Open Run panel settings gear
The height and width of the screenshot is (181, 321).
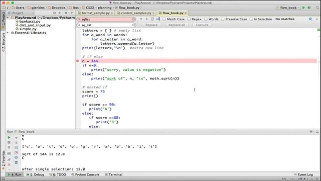coord(311,132)
